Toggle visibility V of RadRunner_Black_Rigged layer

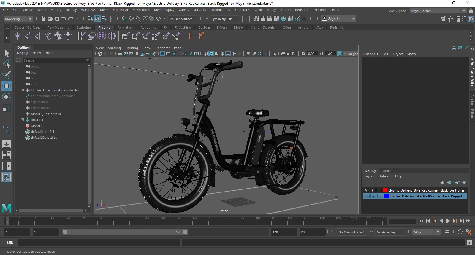(x=367, y=196)
